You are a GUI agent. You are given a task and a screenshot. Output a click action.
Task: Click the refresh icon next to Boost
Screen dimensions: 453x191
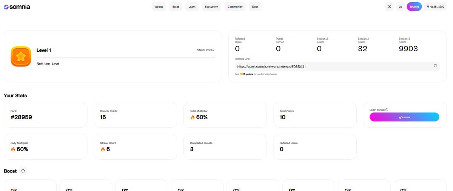(x=23, y=171)
